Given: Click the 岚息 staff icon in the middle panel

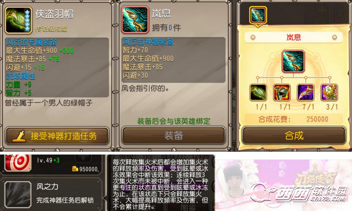Looking at the screenshot, I should 135,20.
